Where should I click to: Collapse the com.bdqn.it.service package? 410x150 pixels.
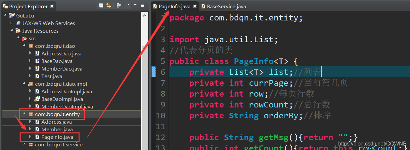coord(24,144)
